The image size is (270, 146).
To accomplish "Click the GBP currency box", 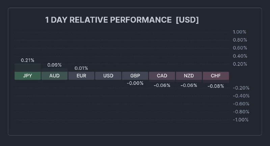I will click(x=135, y=76).
